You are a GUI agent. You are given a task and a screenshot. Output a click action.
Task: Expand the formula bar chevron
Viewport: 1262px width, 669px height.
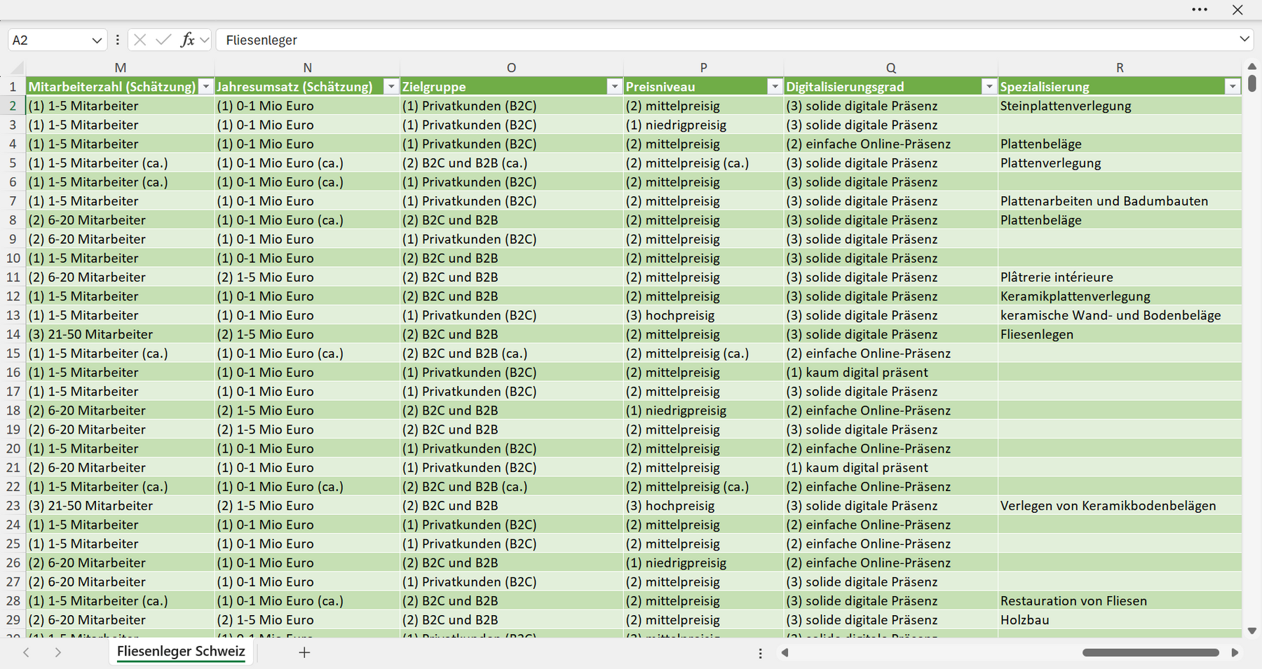click(1244, 39)
